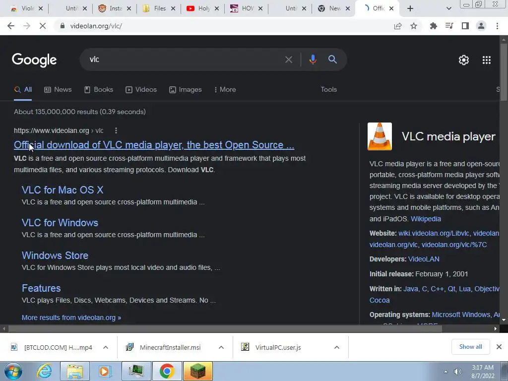
Task: Click the volume speaker in system tray
Action: pyautogui.click(x=458, y=372)
